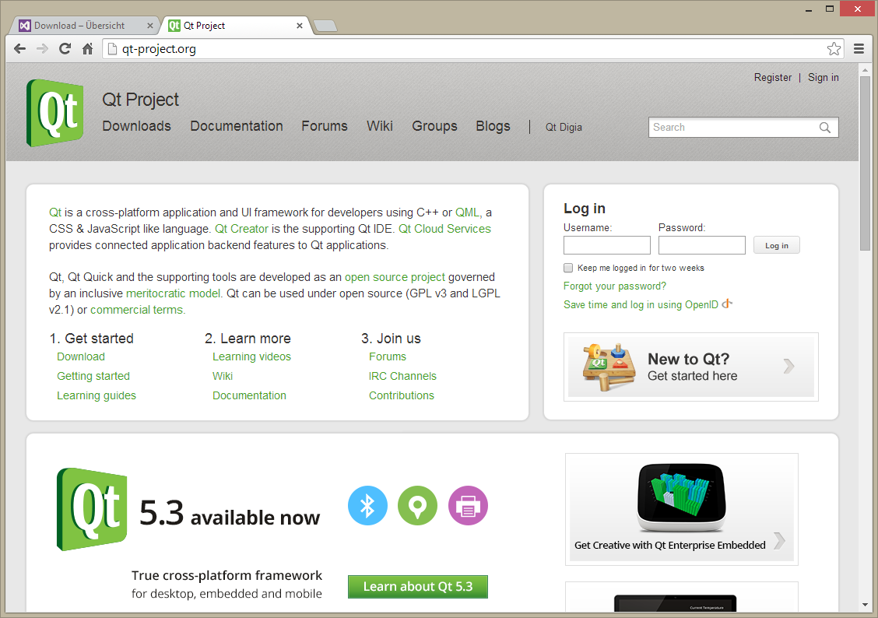Go to Forums in navigation
878x618 pixels.
(325, 126)
